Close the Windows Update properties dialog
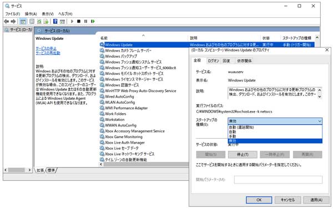 327,50
